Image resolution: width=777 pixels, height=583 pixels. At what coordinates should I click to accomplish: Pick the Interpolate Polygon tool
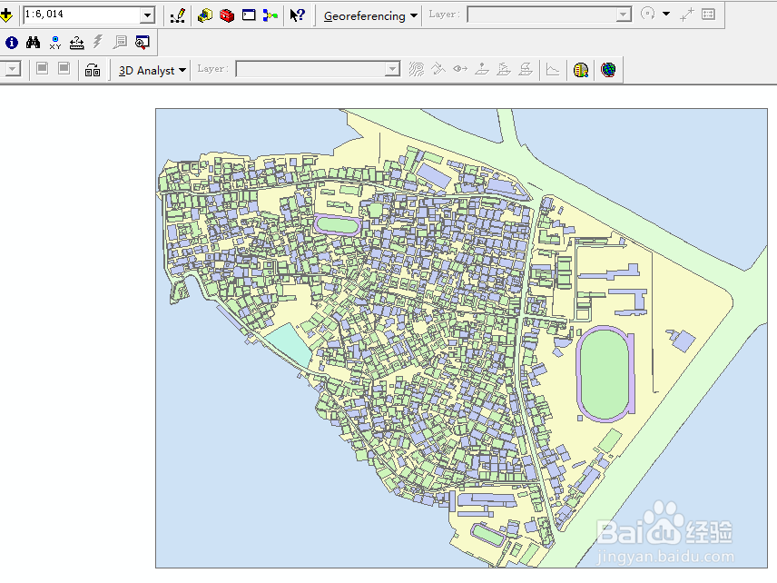point(526,69)
